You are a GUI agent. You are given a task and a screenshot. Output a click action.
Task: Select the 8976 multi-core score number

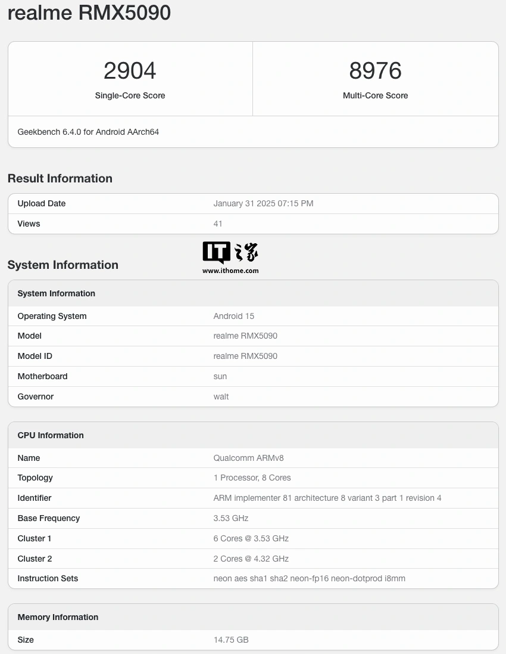[x=375, y=71]
